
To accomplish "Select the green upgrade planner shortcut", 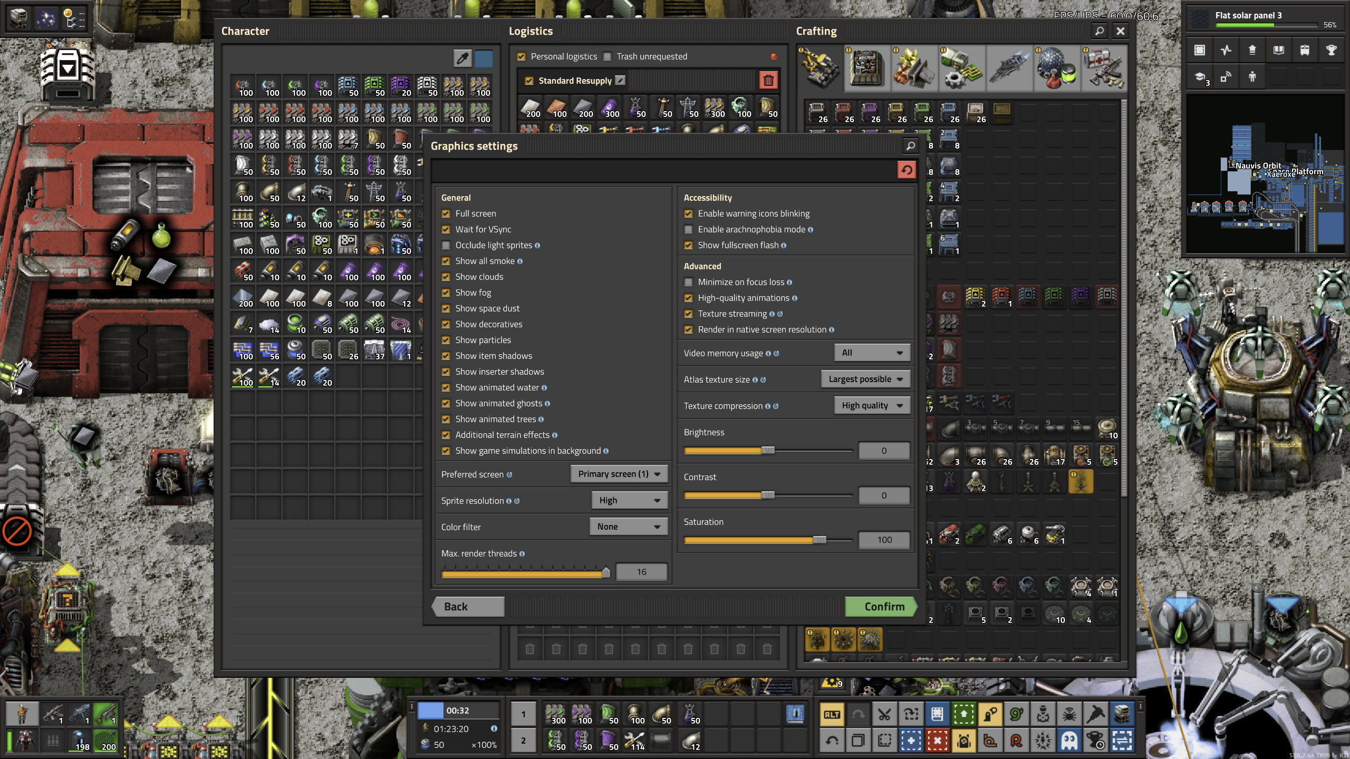I will [963, 715].
